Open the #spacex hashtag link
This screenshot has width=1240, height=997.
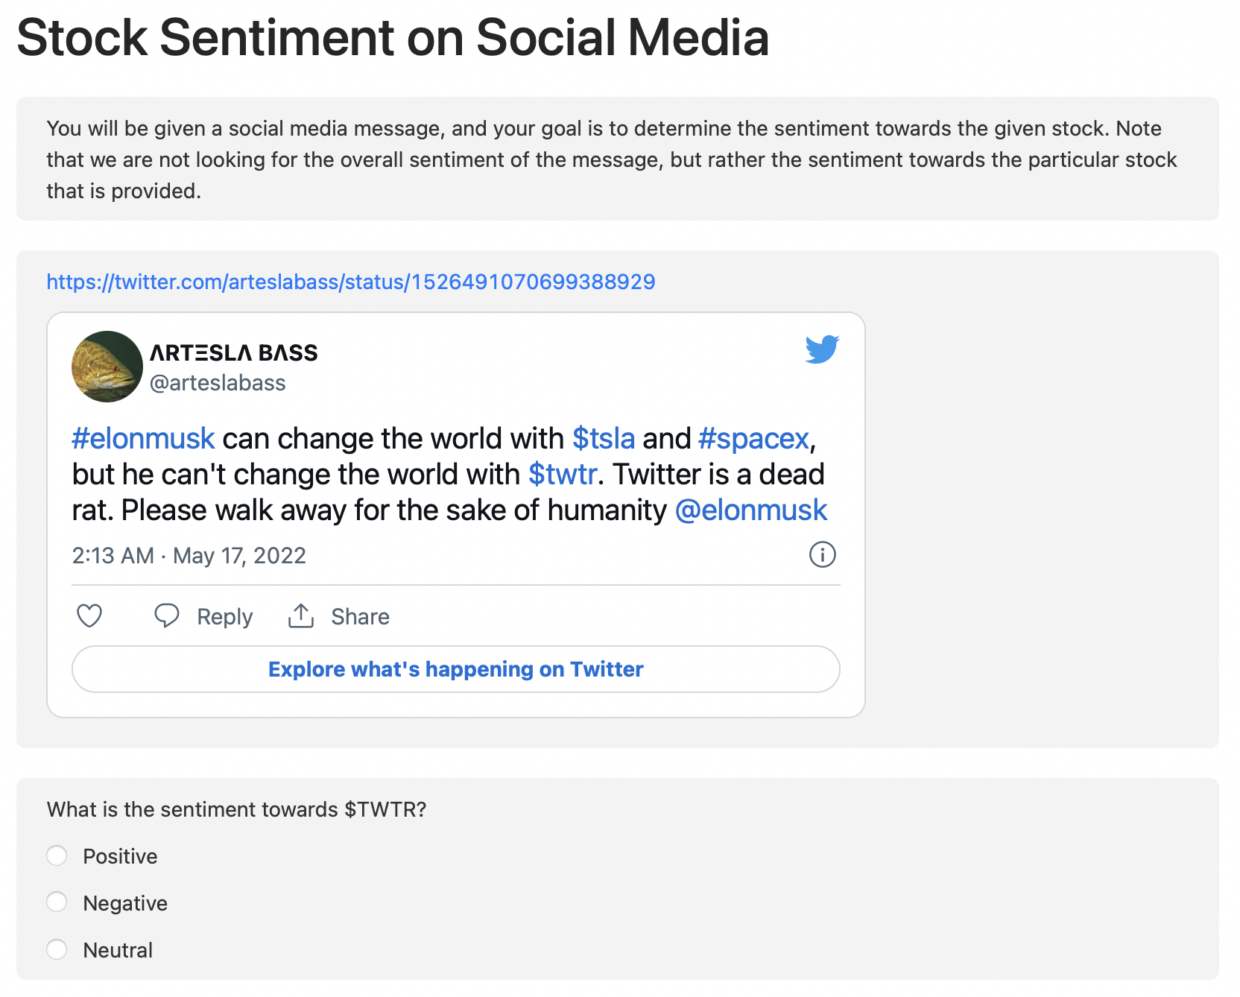point(753,439)
